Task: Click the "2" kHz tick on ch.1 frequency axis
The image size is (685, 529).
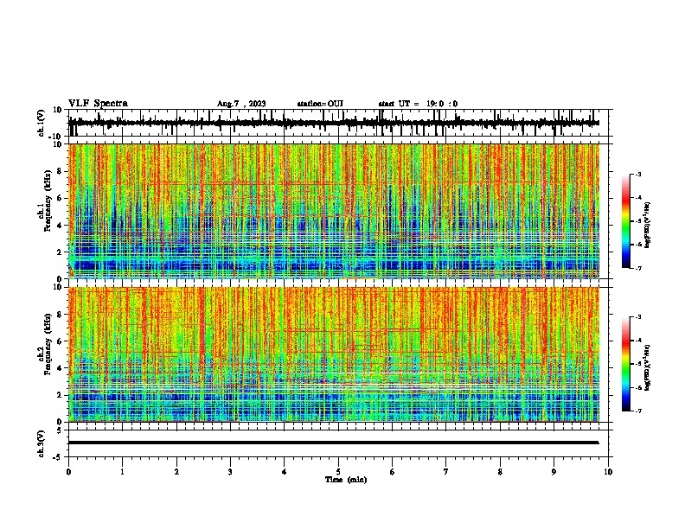Action: 60,252
